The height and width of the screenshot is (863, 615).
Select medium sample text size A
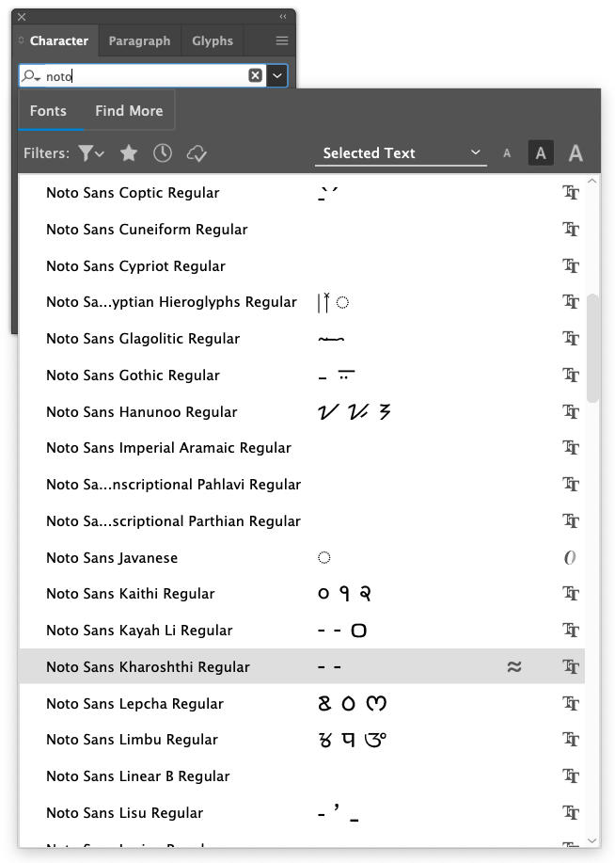coord(541,153)
